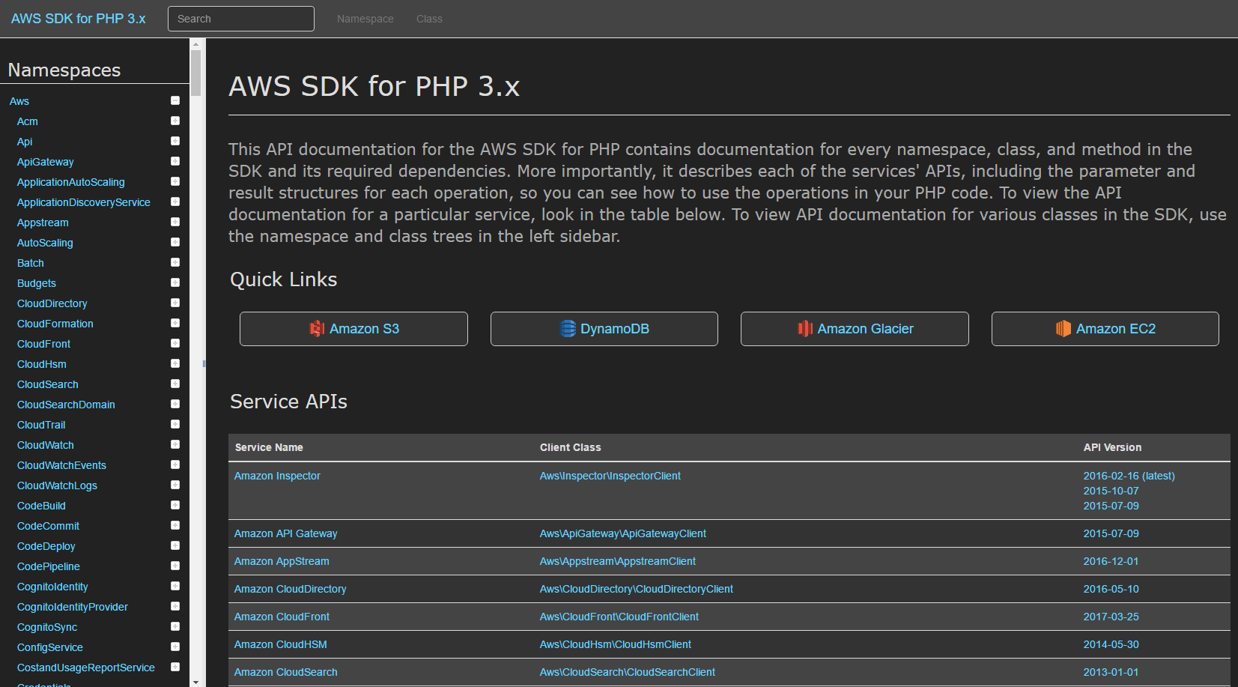Select Inspector API version 2016-02-16 (latest)
Image resolution: width=1238 pixels, height=687 pixels.
tap(1129, 476)
